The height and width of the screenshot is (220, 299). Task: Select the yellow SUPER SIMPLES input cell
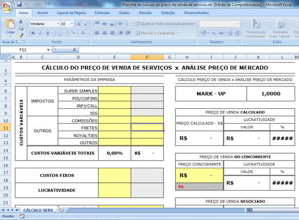(x=115, y=90)
